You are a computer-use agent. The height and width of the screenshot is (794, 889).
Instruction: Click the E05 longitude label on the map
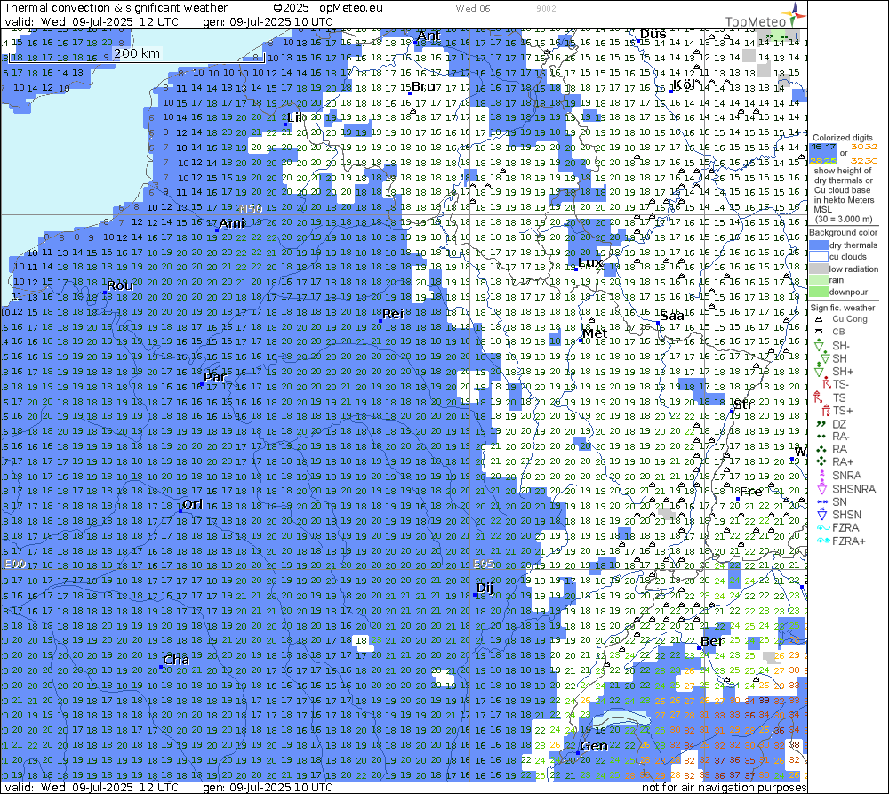pos(484,564)
